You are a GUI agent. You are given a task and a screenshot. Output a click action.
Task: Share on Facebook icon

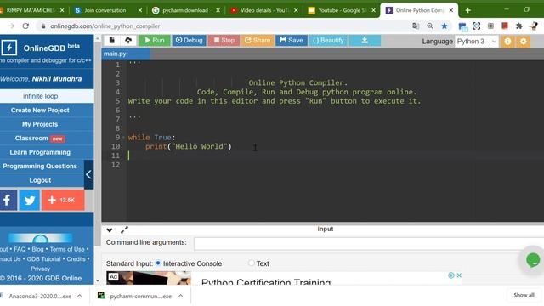[x=8, y=200]
